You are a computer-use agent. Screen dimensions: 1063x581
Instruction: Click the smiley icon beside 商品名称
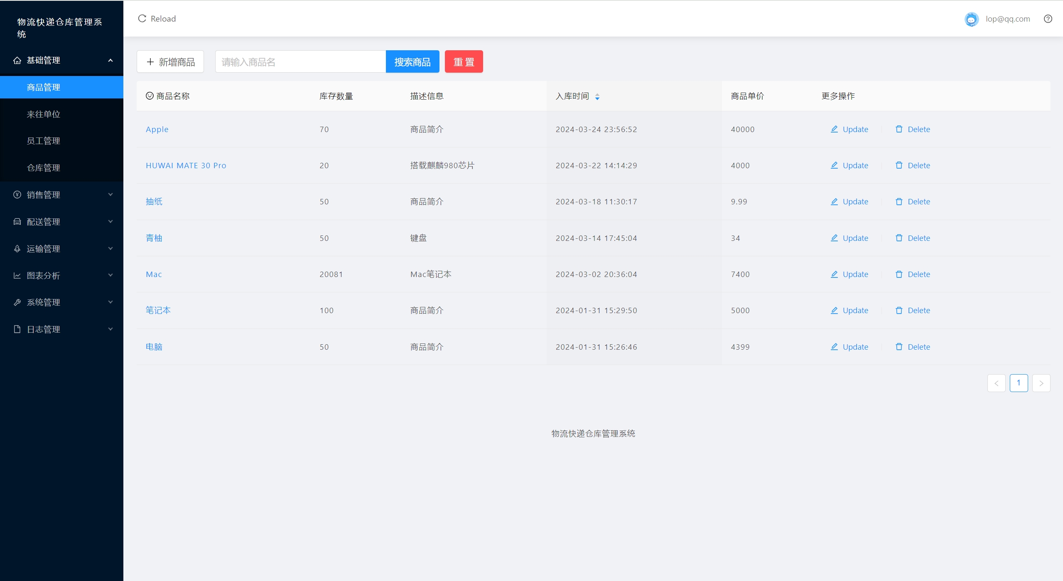pos(150,96)
